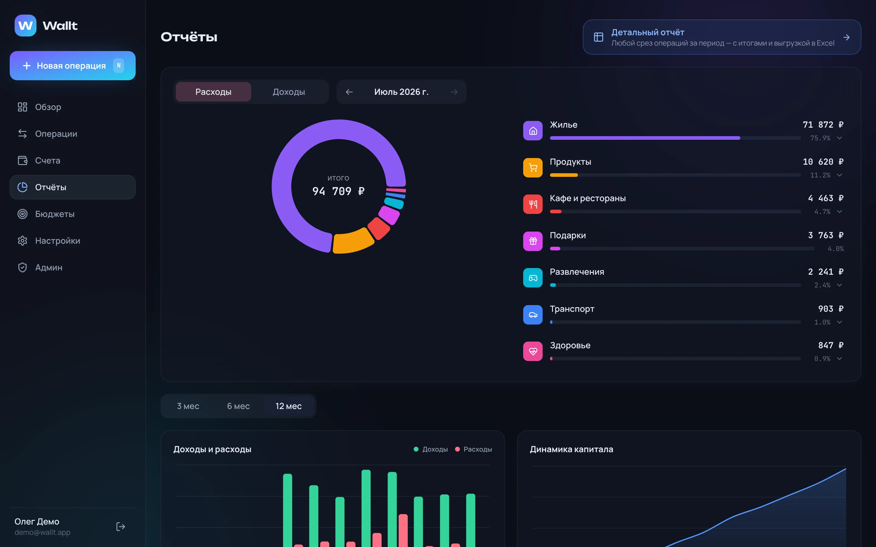Click the Динамика капитала area chart
The image size is (876, 547).
point(689,507)
